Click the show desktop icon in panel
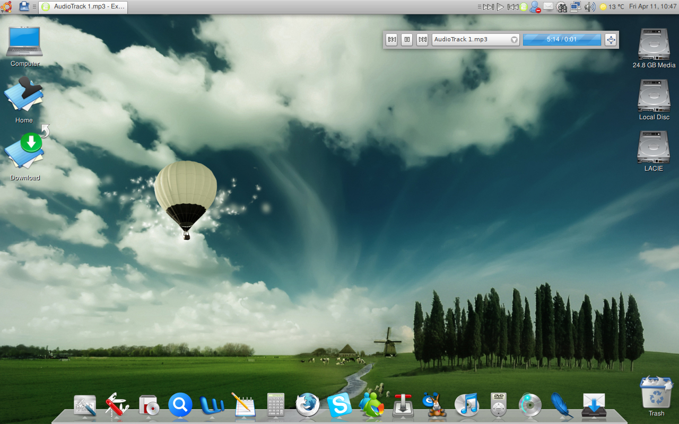Viewport: 679px width, 424px height. [24, 7]
